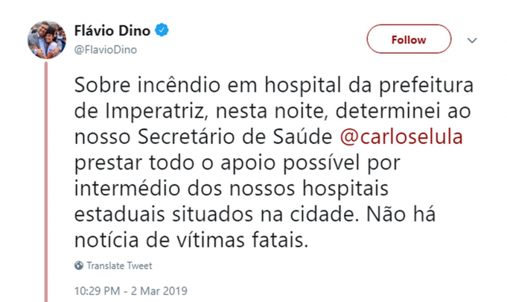
Task: Click the Translate Tweet link
Action: [119, 266]
